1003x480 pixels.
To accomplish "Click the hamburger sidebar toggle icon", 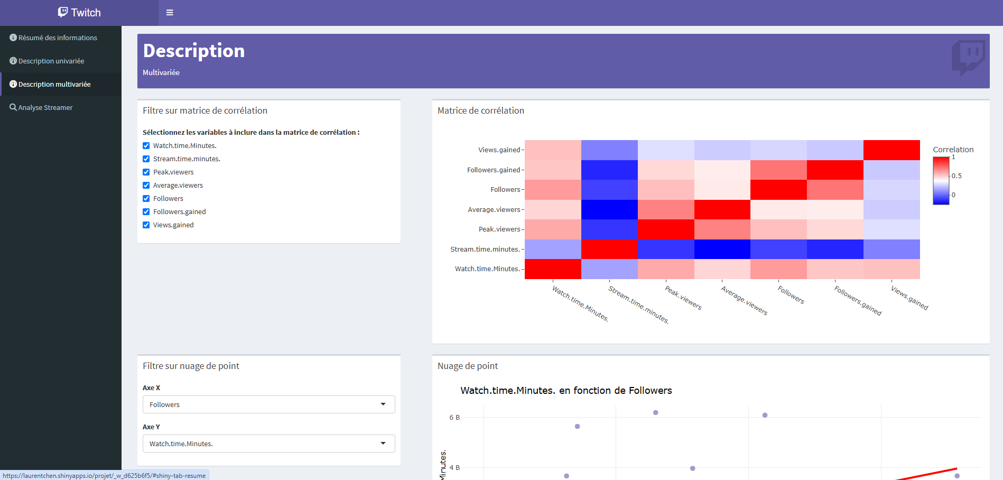I will (x=170, y=13).
